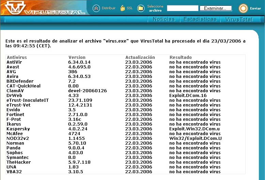Select the BitDefender row name
This screenshot has height=180, width=265.
click(20, 81)
